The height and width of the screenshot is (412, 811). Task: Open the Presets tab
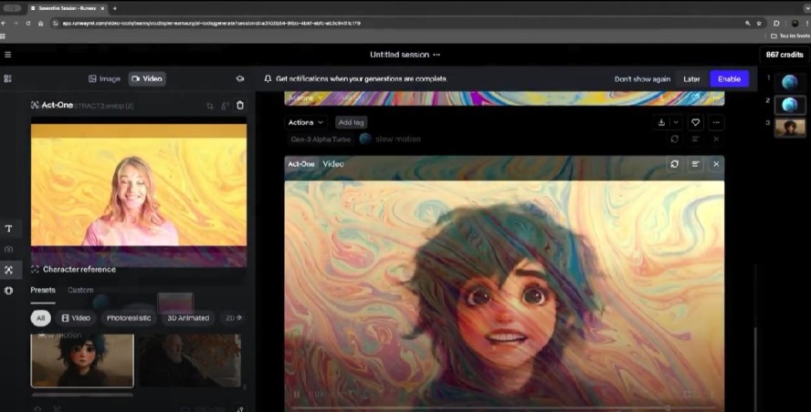[x=43, y=290]
